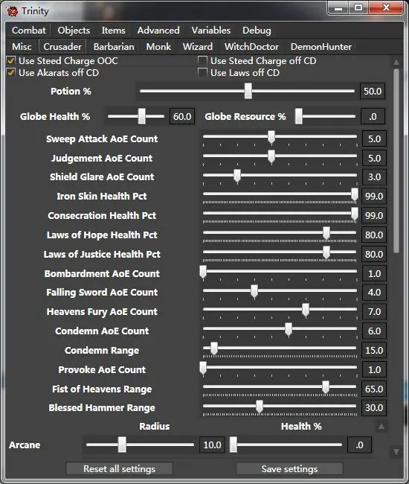Click Condemn Range value field 15.0

pos(374,351)
